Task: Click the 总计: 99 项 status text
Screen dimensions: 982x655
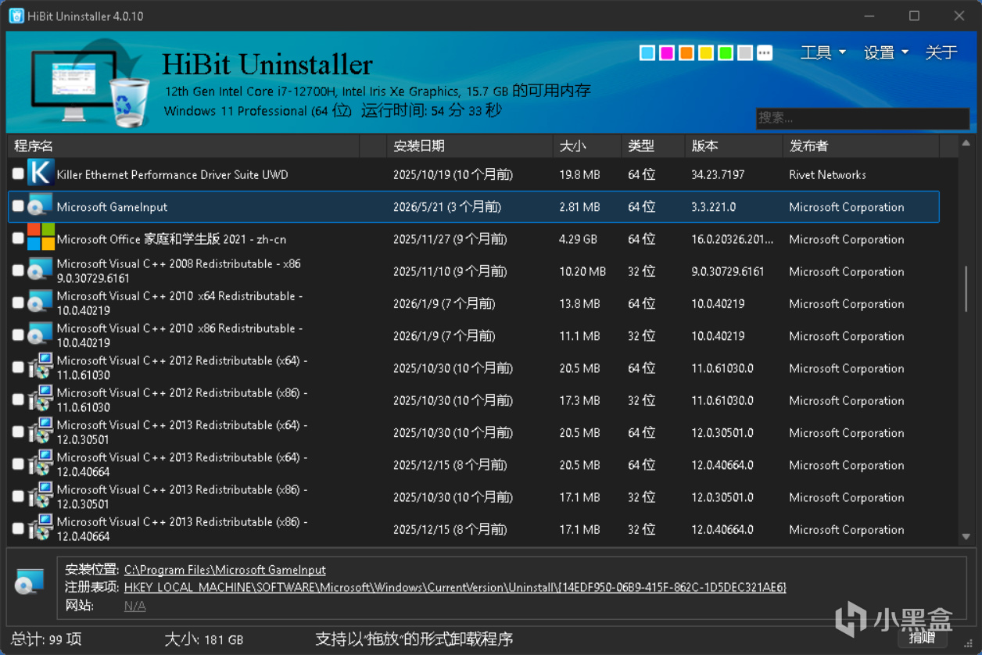Action: pyautogui.click(x=47, y=639)
